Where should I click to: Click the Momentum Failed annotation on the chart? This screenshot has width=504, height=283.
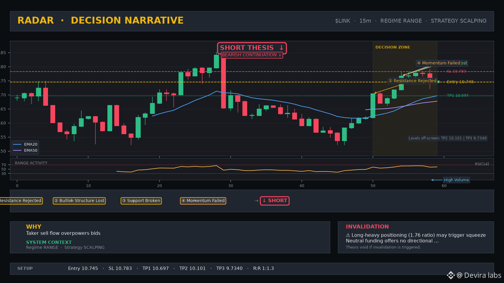point(439,63)
